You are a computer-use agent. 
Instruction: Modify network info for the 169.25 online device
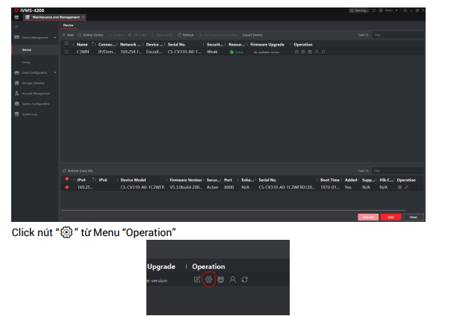[x=399, y=188]
